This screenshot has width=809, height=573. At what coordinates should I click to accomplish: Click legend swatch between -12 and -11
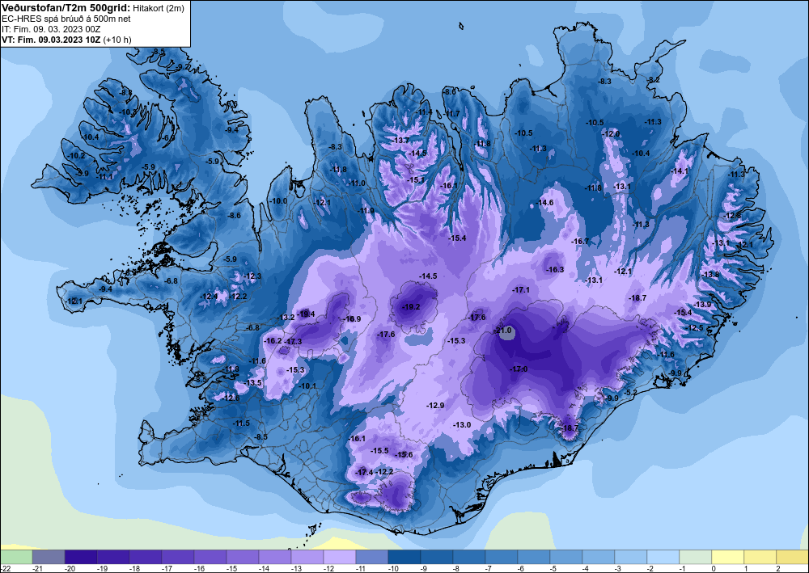340,557
